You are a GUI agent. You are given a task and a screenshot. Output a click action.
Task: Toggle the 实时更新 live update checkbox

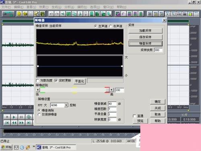56,81
